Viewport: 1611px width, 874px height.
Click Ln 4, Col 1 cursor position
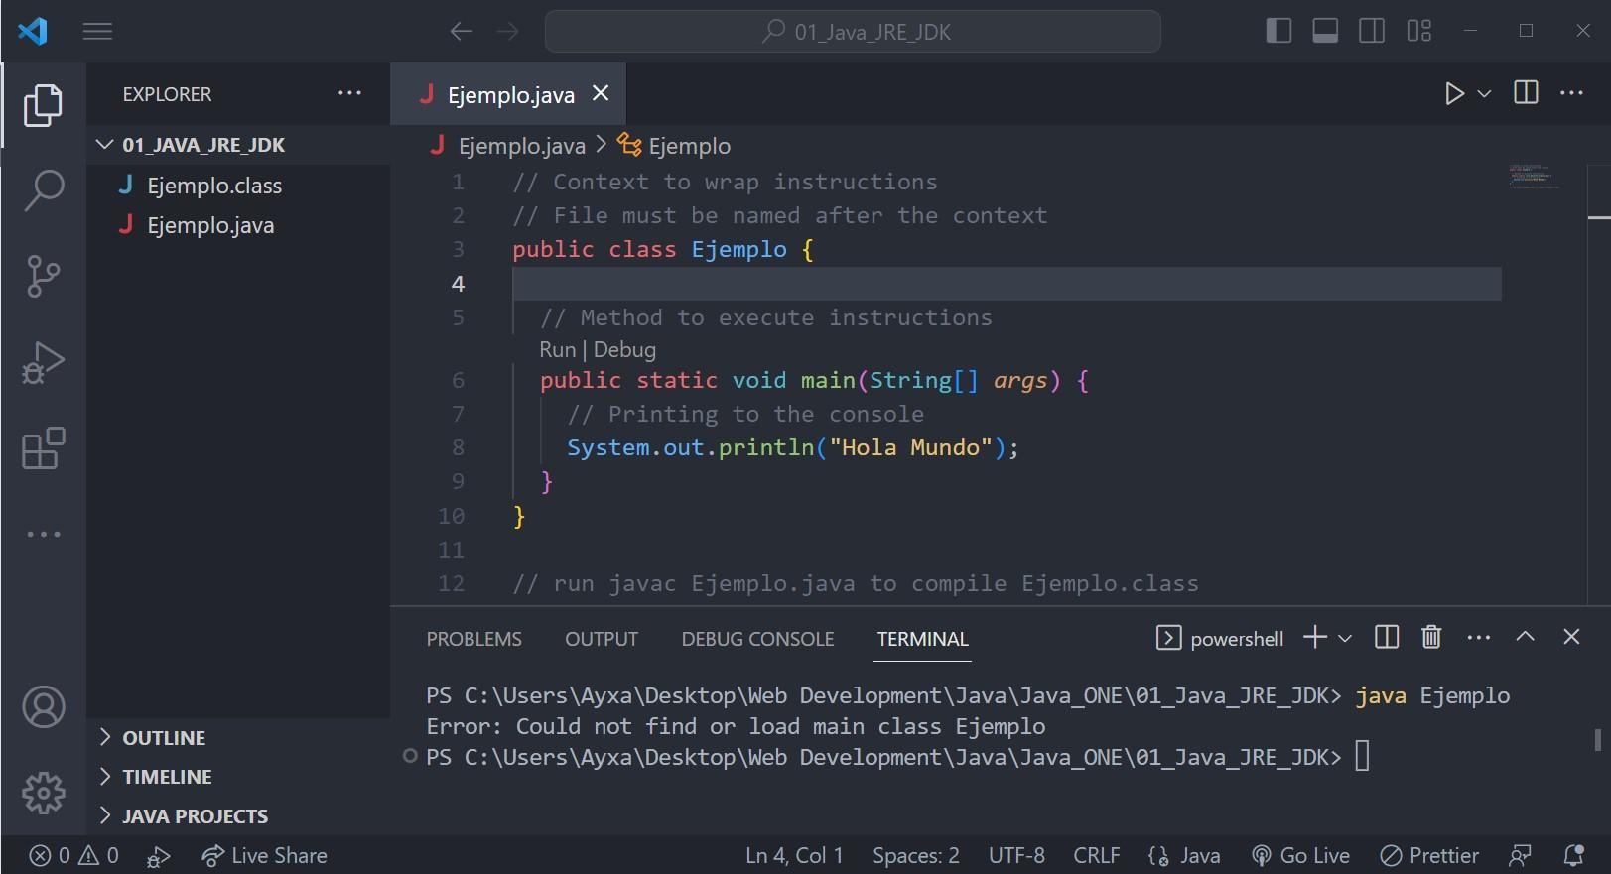pos(794,855)
